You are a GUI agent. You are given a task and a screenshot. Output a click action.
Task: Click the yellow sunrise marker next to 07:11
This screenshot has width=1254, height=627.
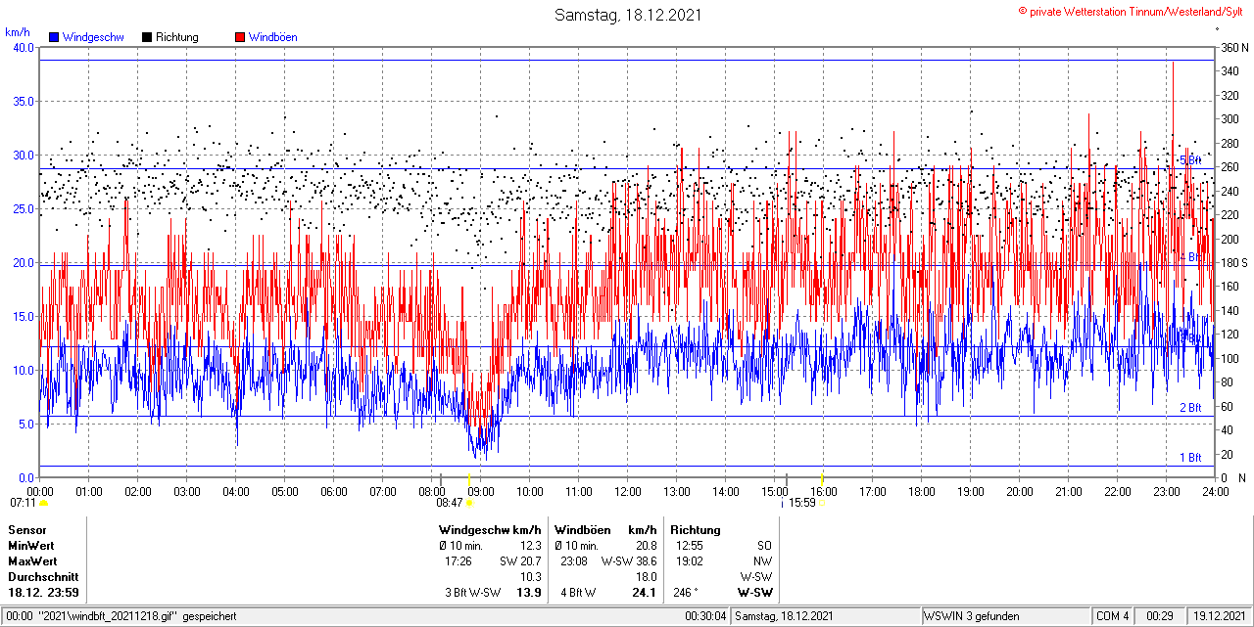click(44, 503)
